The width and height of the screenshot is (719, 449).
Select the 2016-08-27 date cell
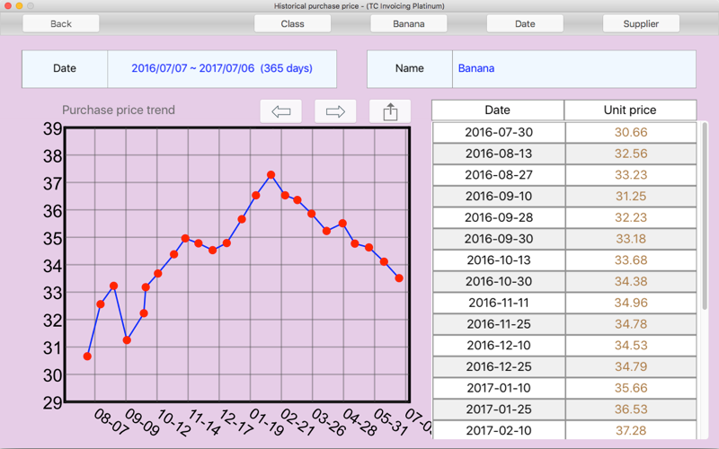click(x=499, y=175)
